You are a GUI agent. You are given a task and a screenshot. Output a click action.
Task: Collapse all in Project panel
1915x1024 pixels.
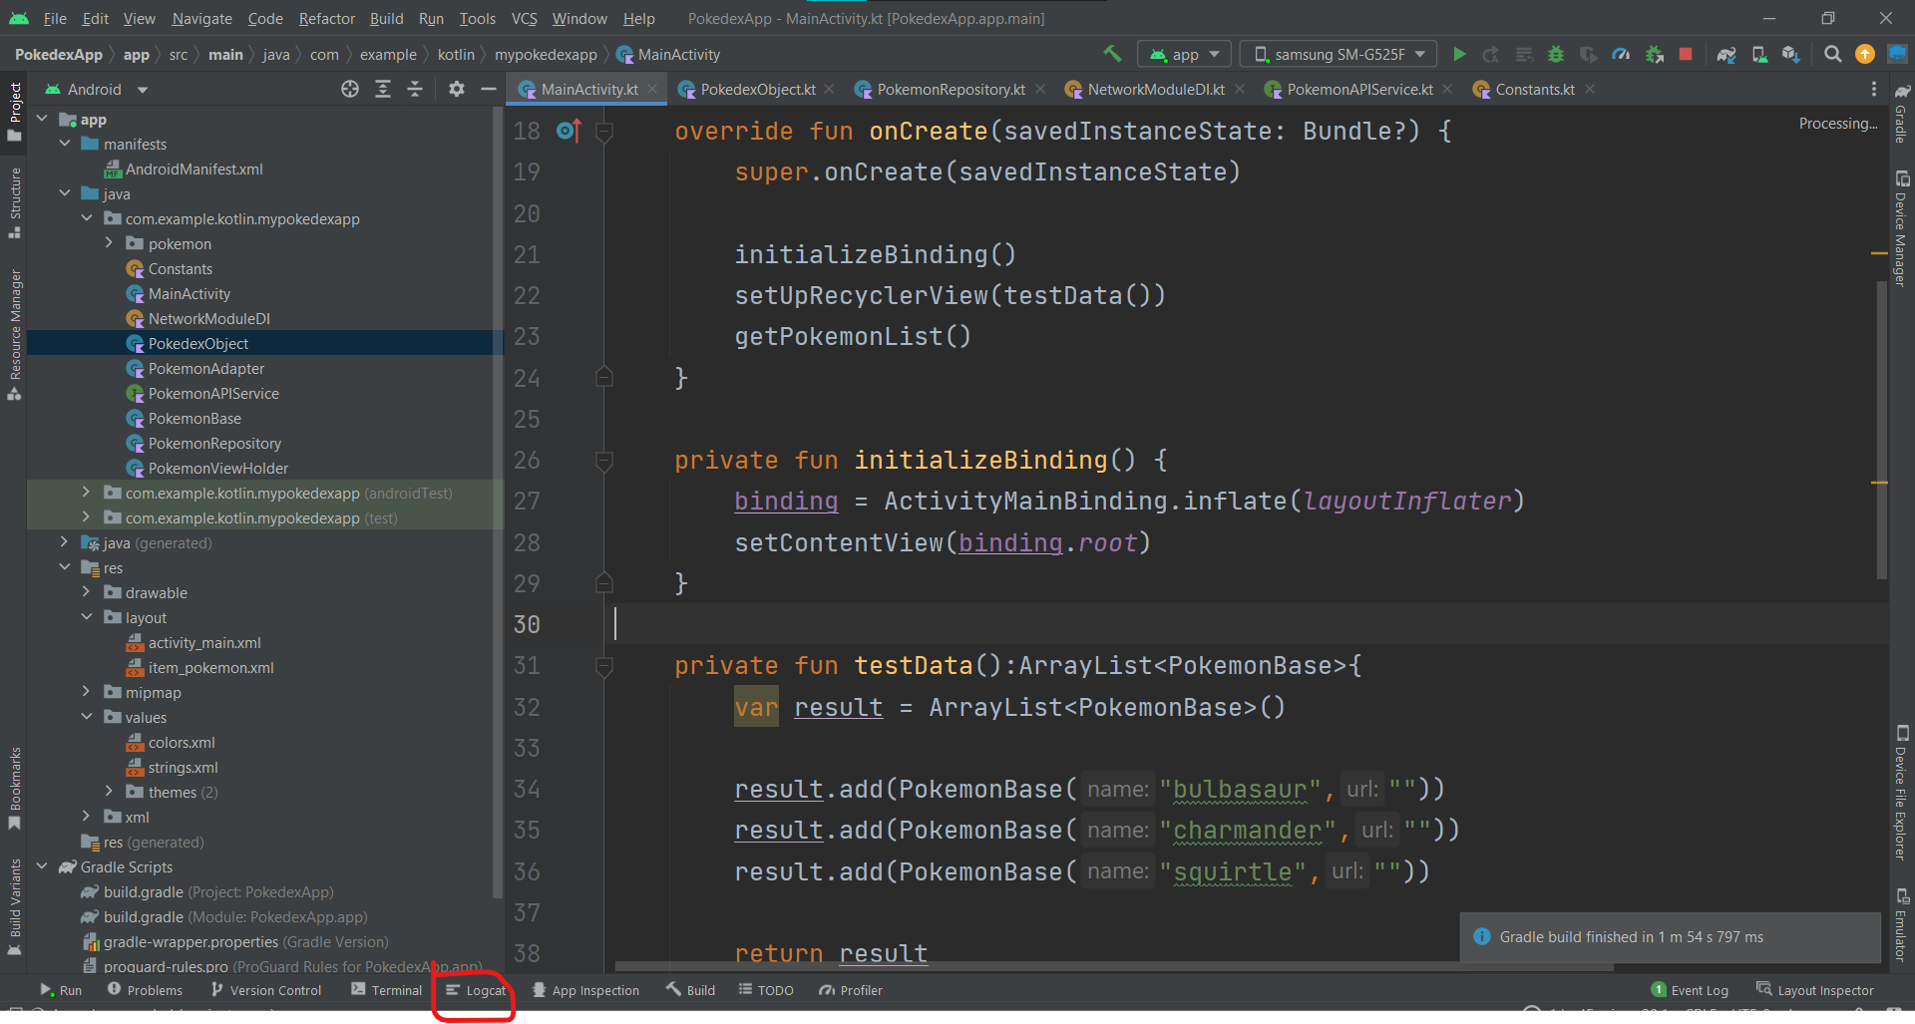point(415,89)
